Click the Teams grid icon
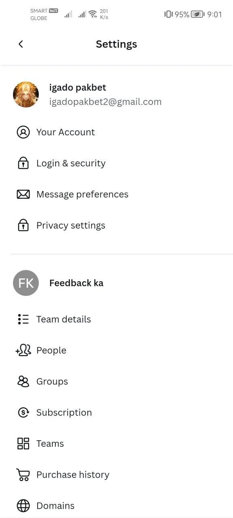The image size is (233, 518). tap(23, 444)
